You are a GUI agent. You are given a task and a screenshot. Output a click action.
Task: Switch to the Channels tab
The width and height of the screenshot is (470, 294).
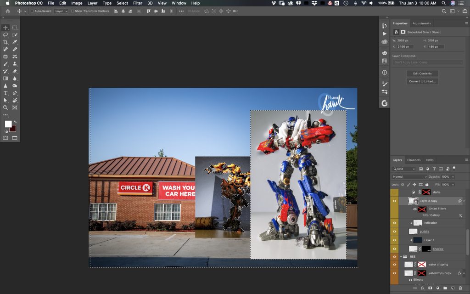pyautogui.click(x=414, y=160)
